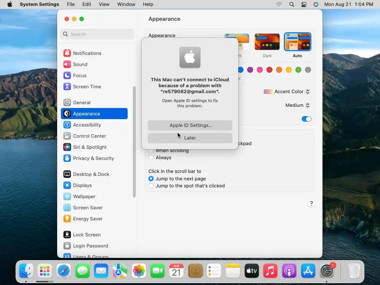Toggle the blue switch below Medium

pyautogui.click(x=306, y=119)
